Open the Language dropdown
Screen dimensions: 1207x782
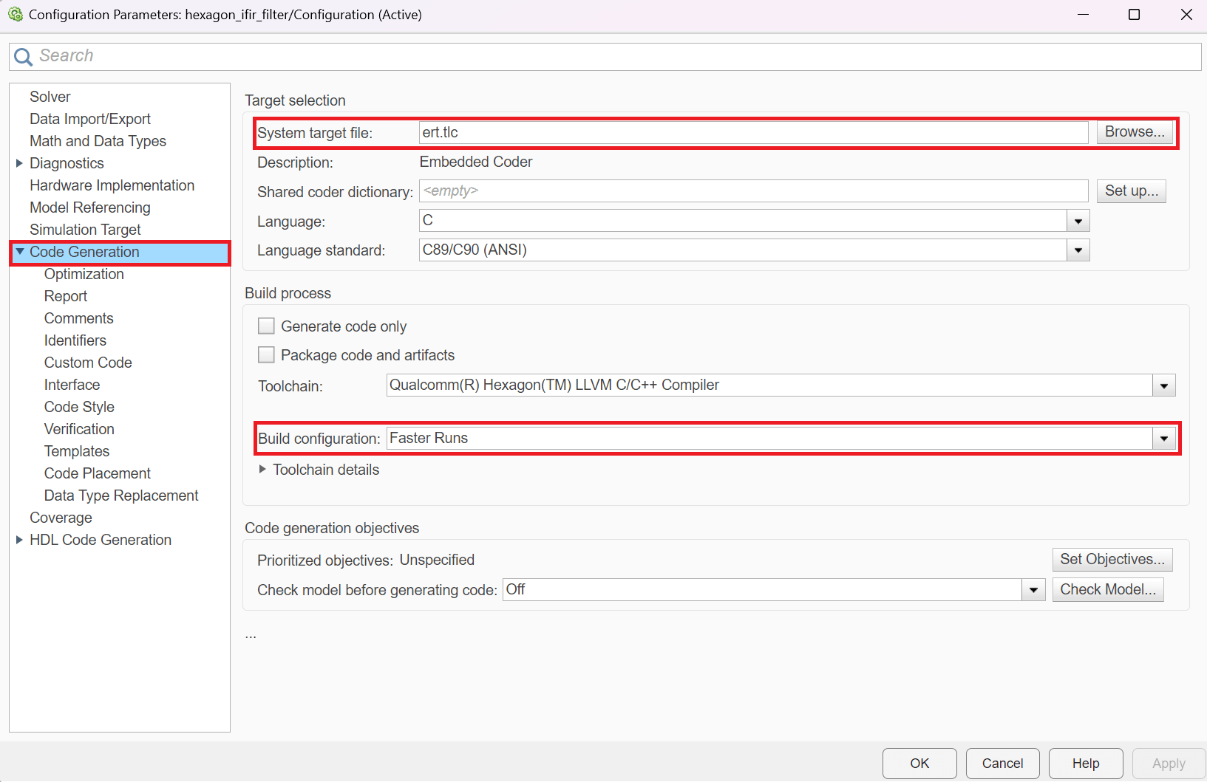coord(1078,220)
